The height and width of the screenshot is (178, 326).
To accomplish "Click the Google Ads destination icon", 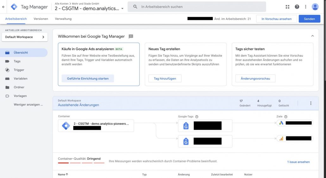I will tap(281, 123).
